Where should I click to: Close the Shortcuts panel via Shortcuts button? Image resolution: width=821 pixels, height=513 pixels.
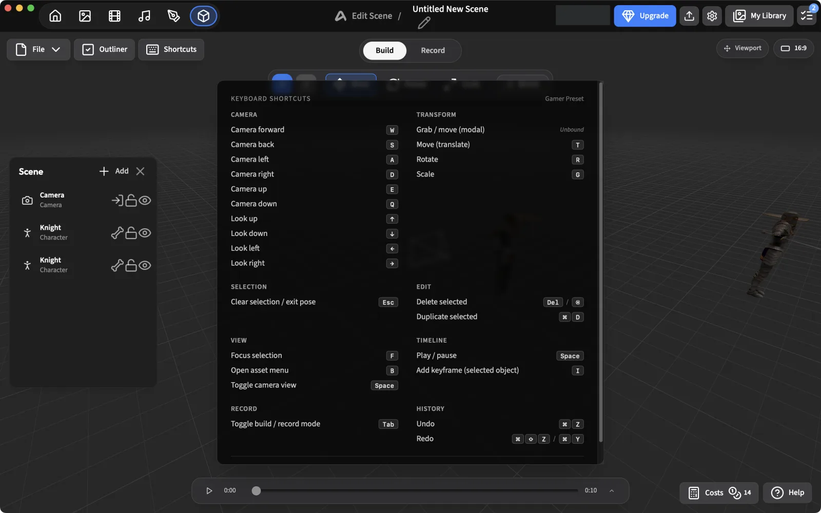(x=171, y=49)
